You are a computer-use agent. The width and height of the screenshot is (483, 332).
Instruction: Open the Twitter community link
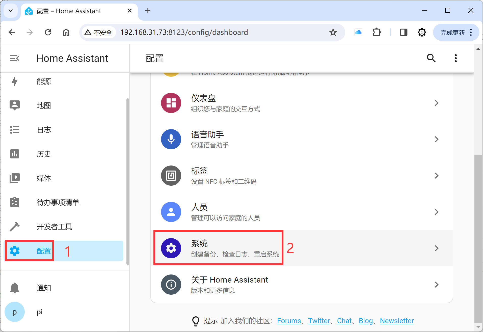pos(319,321)
